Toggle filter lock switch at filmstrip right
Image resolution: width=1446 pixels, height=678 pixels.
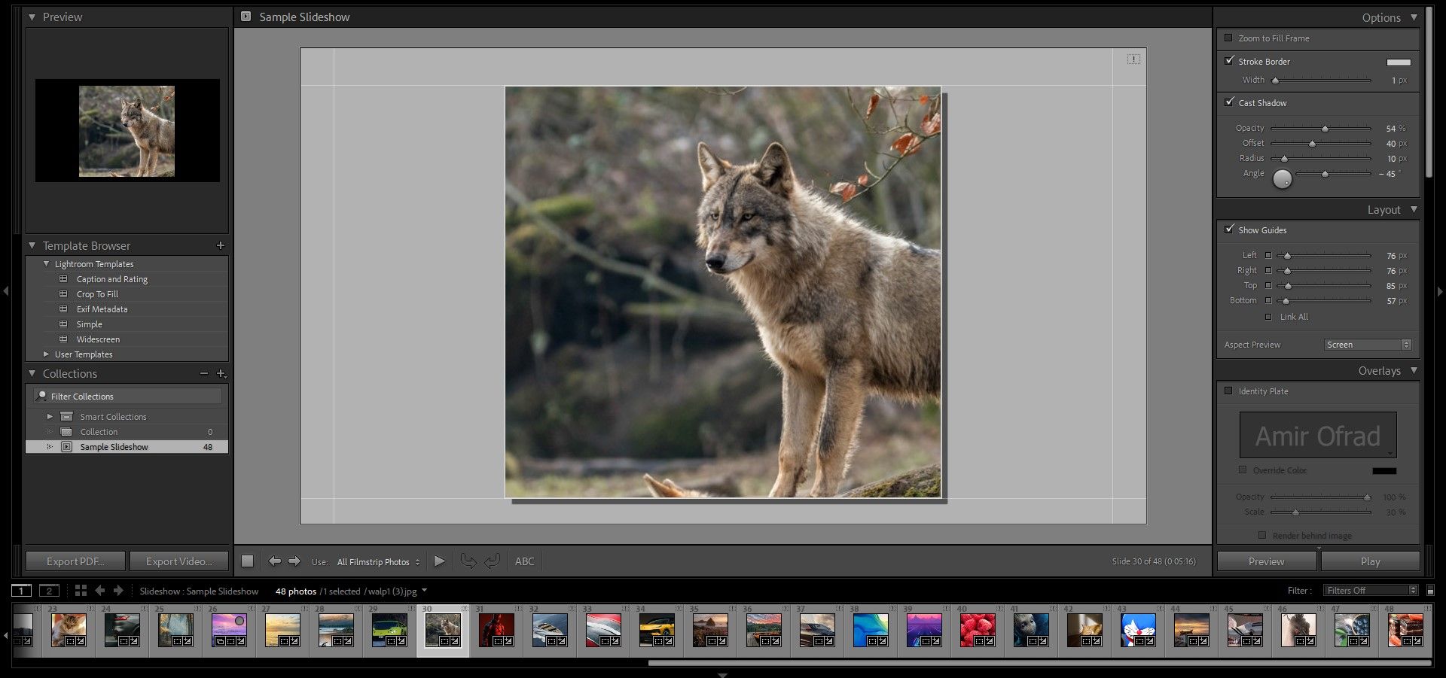pyautogui.click(x=1431, y=591)
